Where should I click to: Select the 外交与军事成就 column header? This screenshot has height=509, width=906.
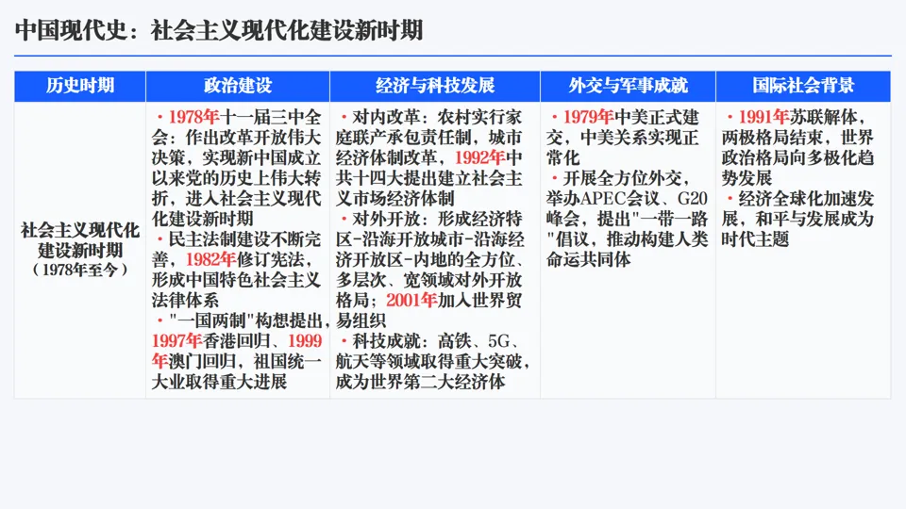[x=629, y=86]
